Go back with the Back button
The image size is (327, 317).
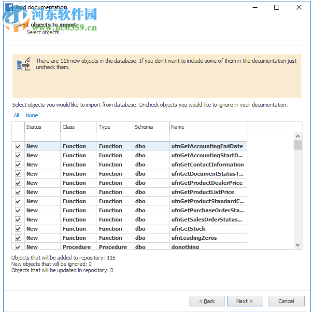click(x=207, y=301)
